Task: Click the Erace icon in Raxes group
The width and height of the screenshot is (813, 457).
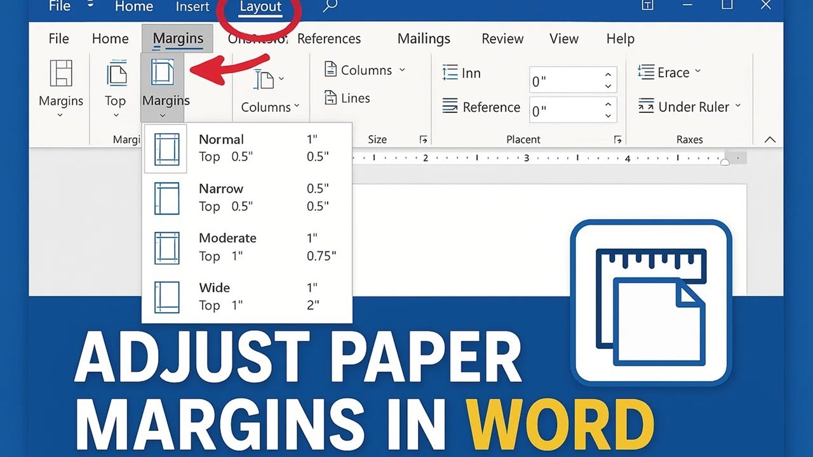Action: point(646,71)
